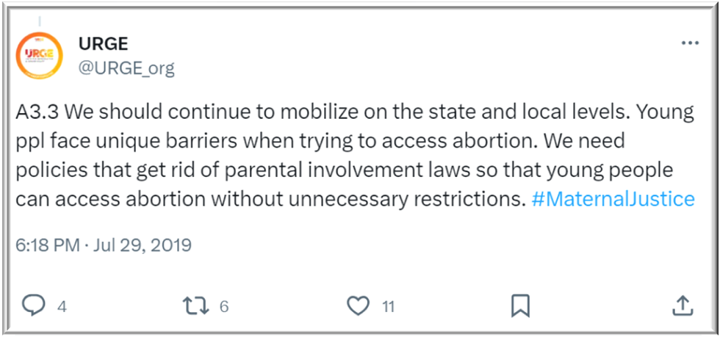720x337 pixels.
Task: Select the reply count of 4
Action: (62, 306)
